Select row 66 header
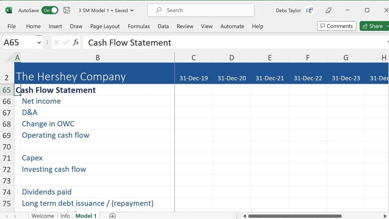The image size is (389, 219). 7,101
